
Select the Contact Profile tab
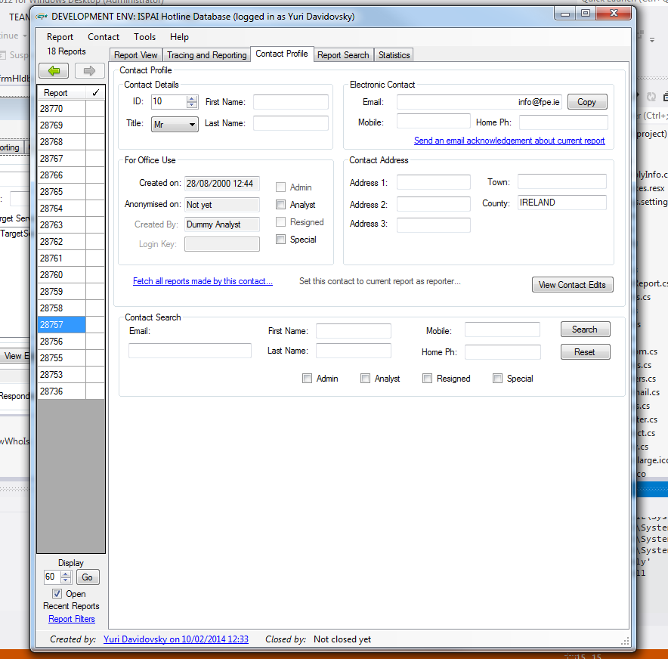point(282,54)
